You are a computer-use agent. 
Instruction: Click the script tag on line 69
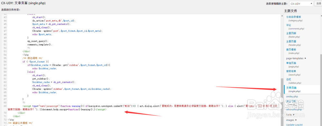point(41,106)
